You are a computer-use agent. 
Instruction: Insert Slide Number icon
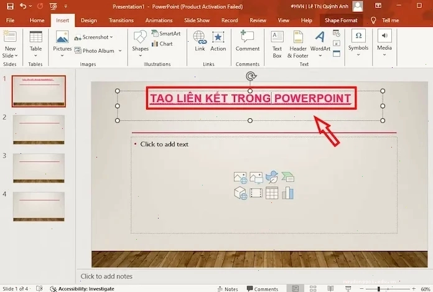pos(337,44)
